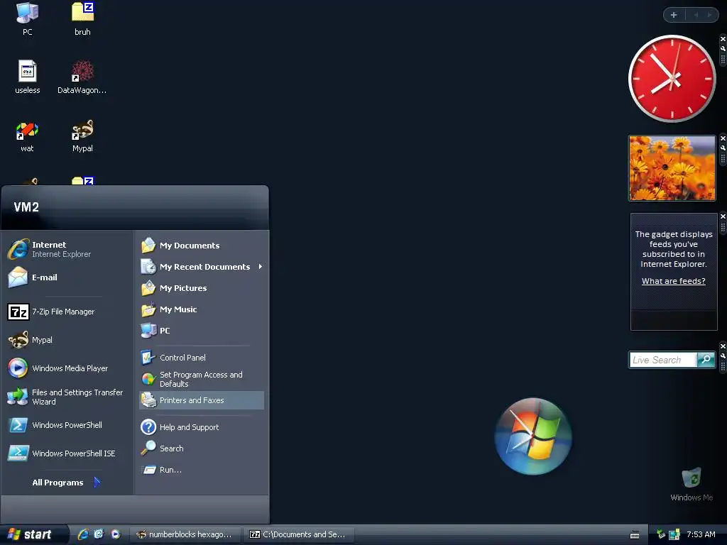
Task: Click the middle quick launch browser icon
Action: 99,534
